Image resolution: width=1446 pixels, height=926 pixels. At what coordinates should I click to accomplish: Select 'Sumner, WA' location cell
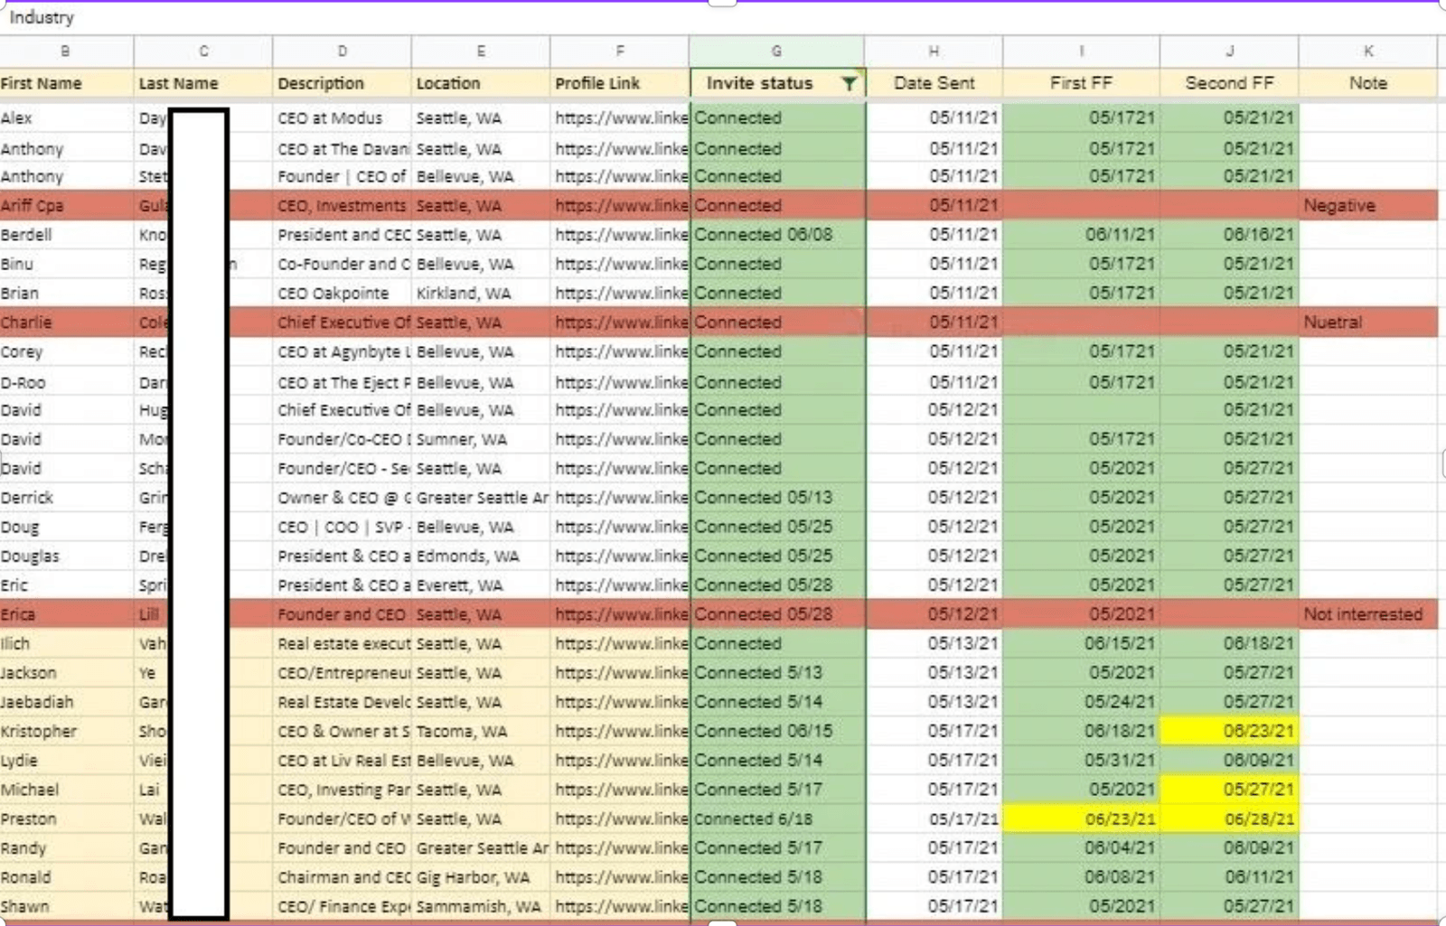[481, 440]
